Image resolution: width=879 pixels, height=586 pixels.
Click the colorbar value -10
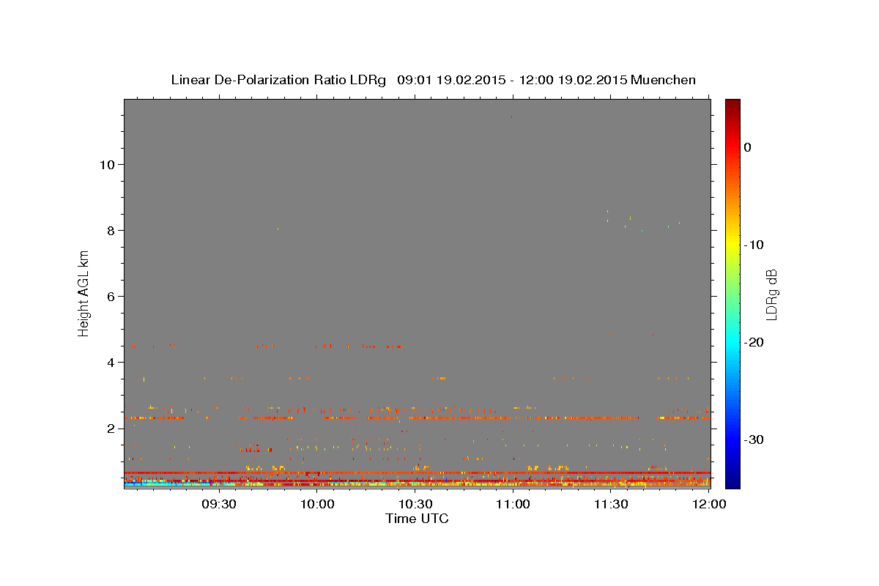pos(755,245)
